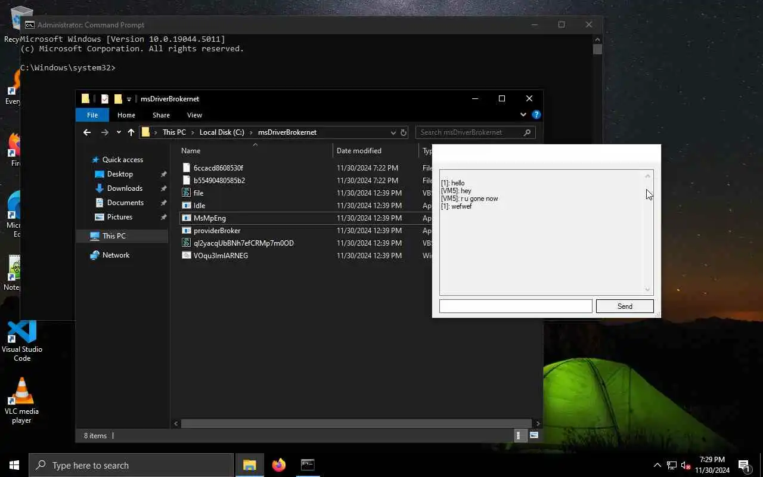Open taskbar clock showing 7:29 PM
This screenshot has width=763, height=477.
[x=712, y=465]
